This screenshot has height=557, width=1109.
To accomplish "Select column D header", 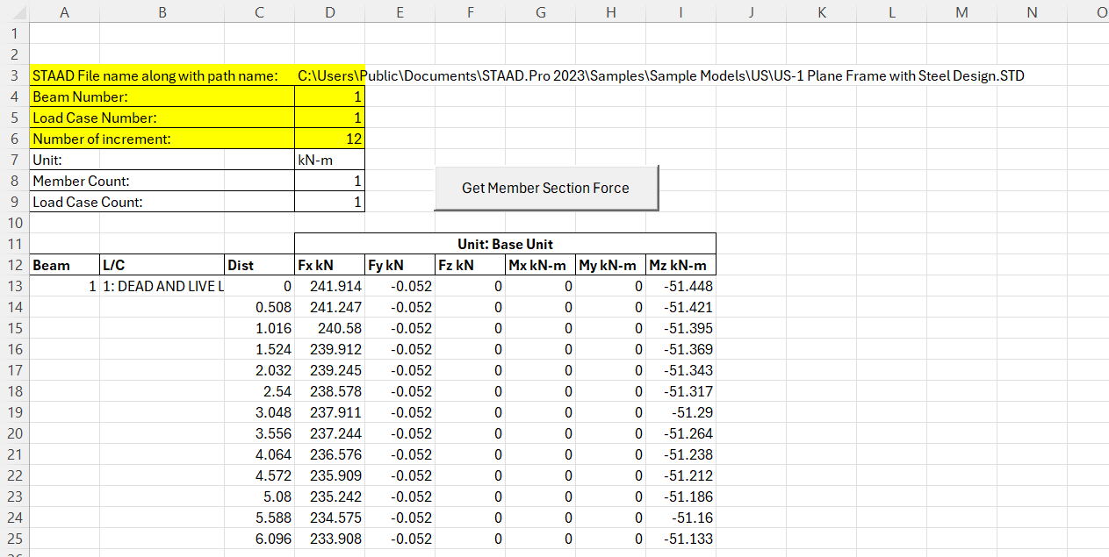I will coord(330,11).
